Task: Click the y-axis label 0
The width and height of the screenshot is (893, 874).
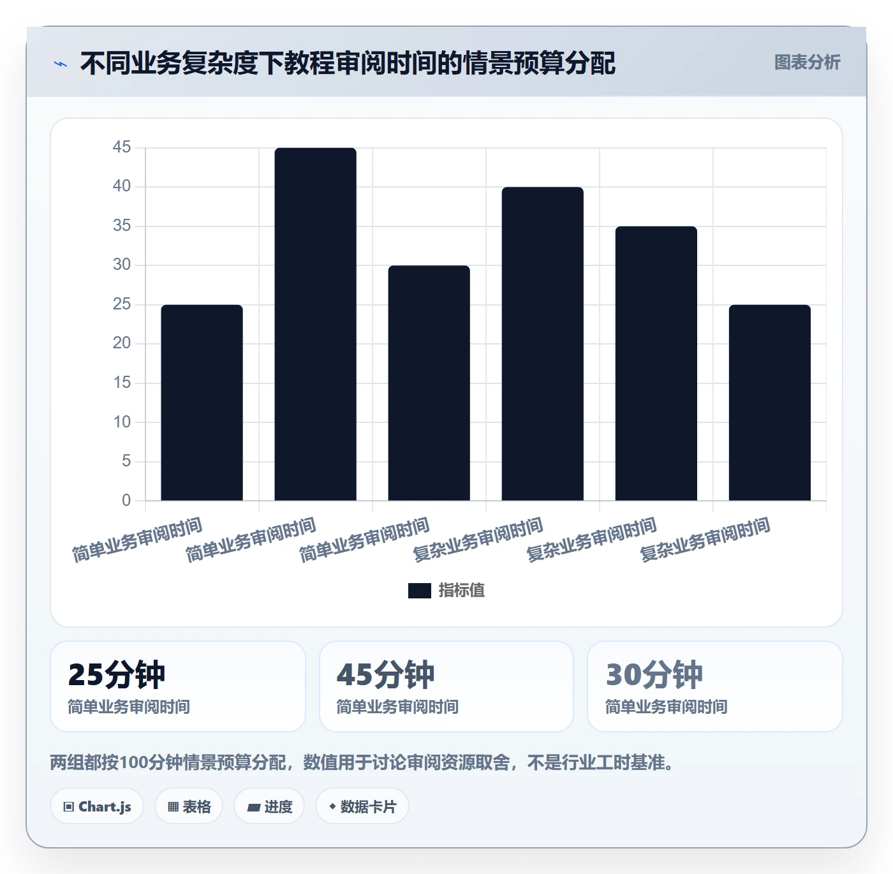Action: (126, 501)
